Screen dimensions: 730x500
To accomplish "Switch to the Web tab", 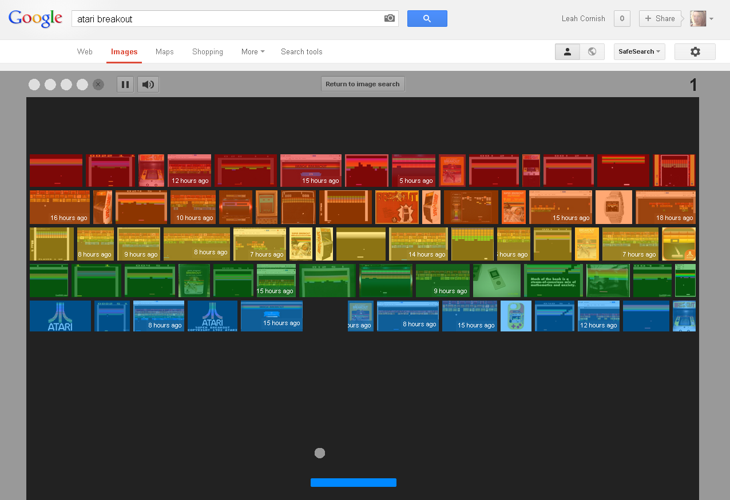I will coord(85,51).
